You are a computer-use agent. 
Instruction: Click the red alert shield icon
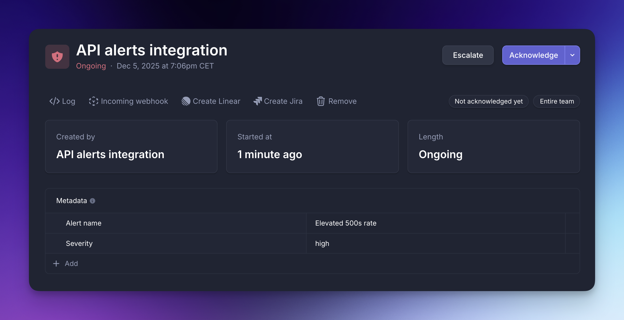(x=57, y=57)
